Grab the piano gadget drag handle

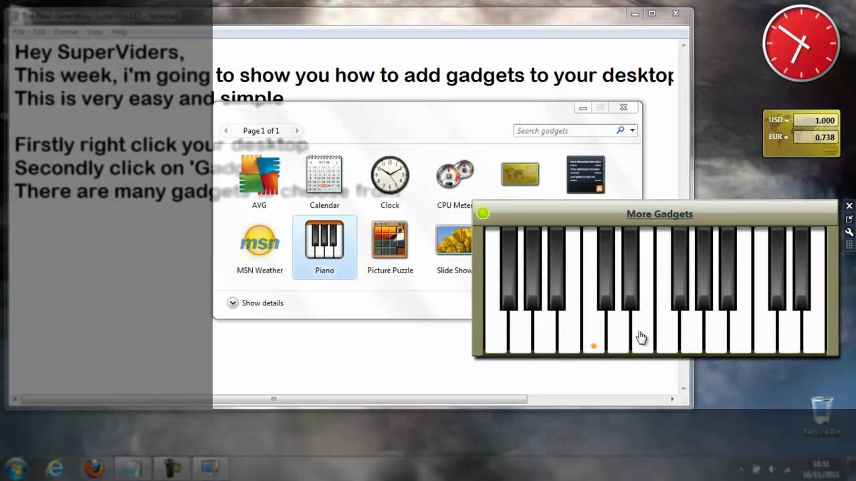pos(849,246)
